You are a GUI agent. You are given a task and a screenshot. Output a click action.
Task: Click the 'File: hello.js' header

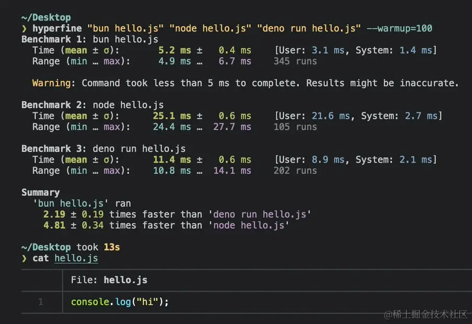109,280
